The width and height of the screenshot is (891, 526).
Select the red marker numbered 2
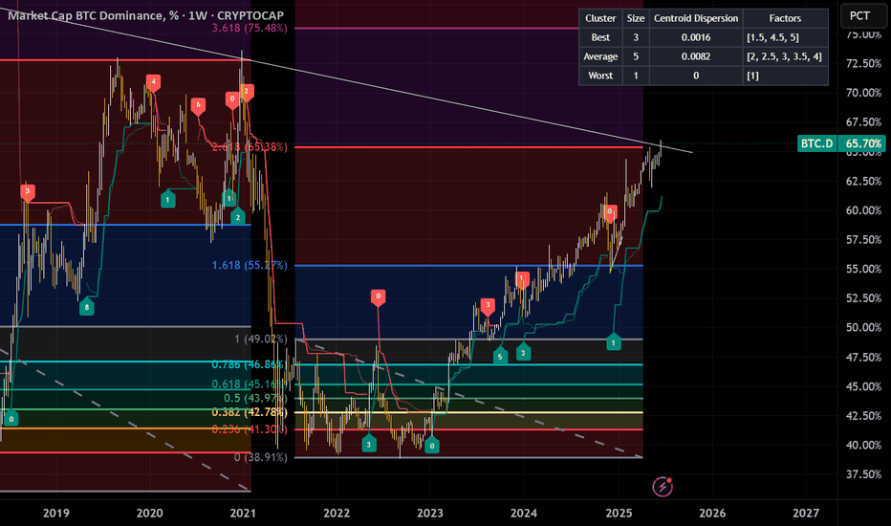pyautogui.click(x=246, y=92)
